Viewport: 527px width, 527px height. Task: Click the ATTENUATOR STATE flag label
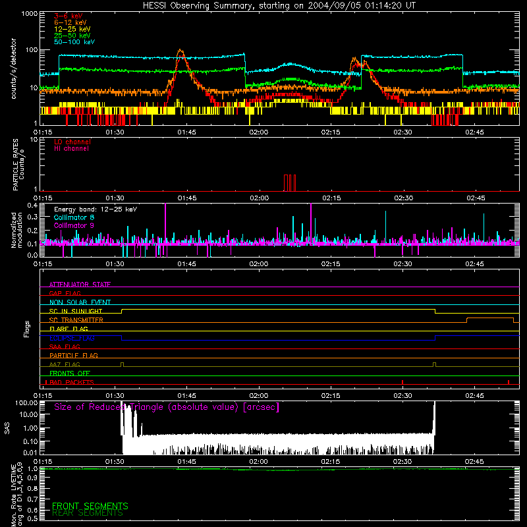pos(80,285)
